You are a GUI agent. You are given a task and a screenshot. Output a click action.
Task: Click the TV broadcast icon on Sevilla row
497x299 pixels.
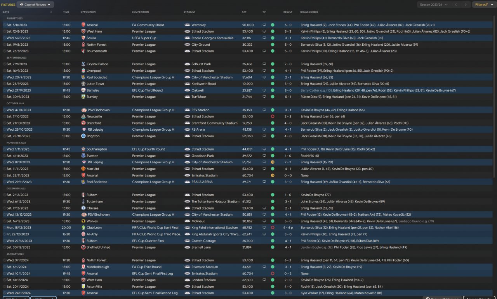pyautogui.click(x=264, y=38)
